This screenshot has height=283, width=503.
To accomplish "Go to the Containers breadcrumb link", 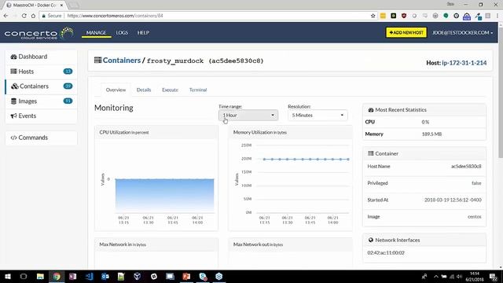I will pos(122,61).
